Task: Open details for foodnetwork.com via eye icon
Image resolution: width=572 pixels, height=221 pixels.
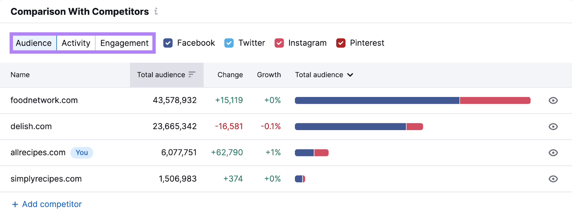Action: pyautogui.click(x=552, y=100)
